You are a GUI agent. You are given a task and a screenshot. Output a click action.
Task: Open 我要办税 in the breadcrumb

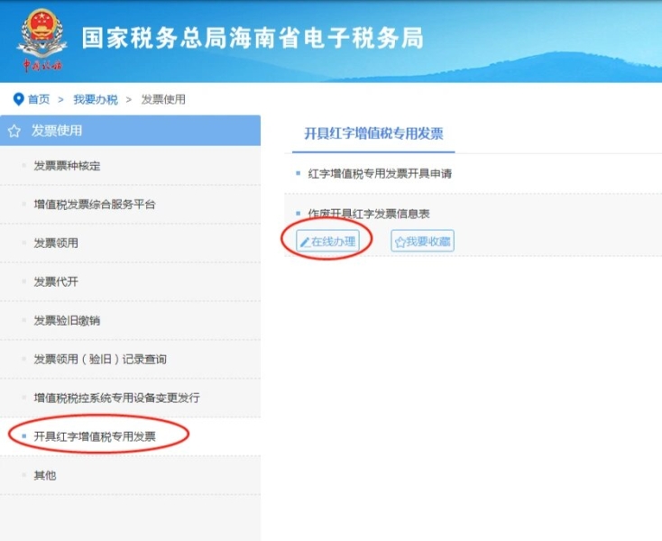click(96, 99)
